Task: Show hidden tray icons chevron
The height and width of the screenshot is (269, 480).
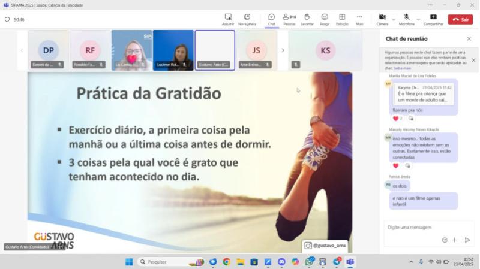Action: (411, 262)
